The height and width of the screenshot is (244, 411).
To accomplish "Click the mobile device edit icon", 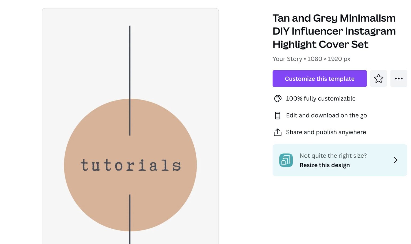I will (x=277, y=115).
